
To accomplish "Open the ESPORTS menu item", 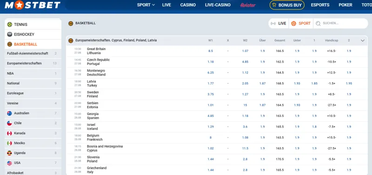I will 320,5.
